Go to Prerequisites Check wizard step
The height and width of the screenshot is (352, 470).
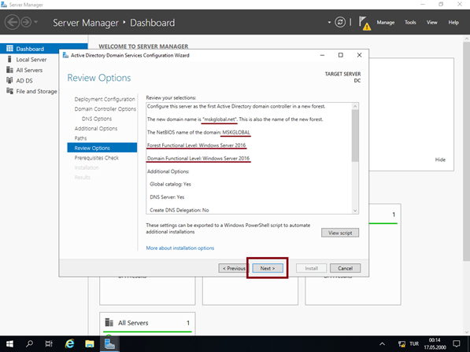pyautogui.click(x=97, y=158)
